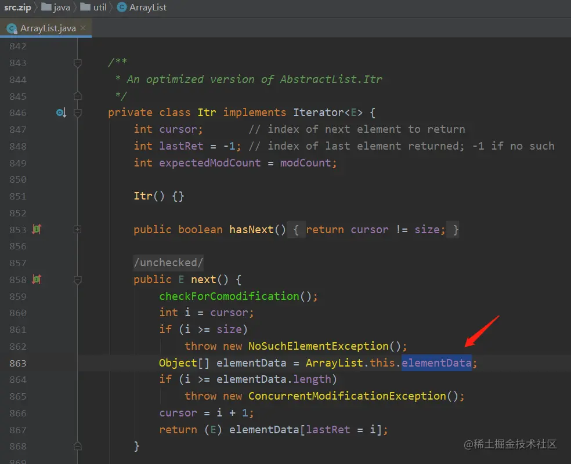
Task: Click the hasNext method name
Action: click(251, 230)
